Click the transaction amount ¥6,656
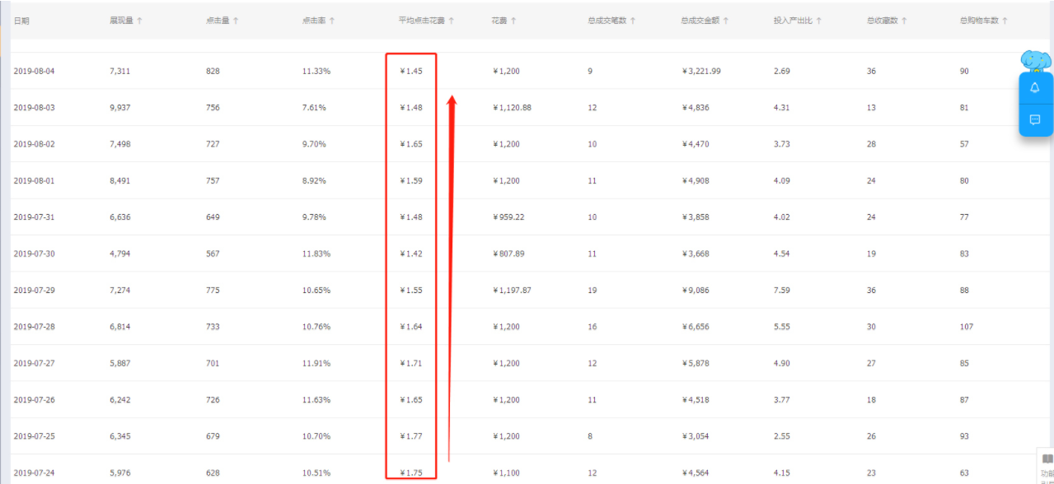The width and height of the screenshot is (1054, 484). point(696,327)
